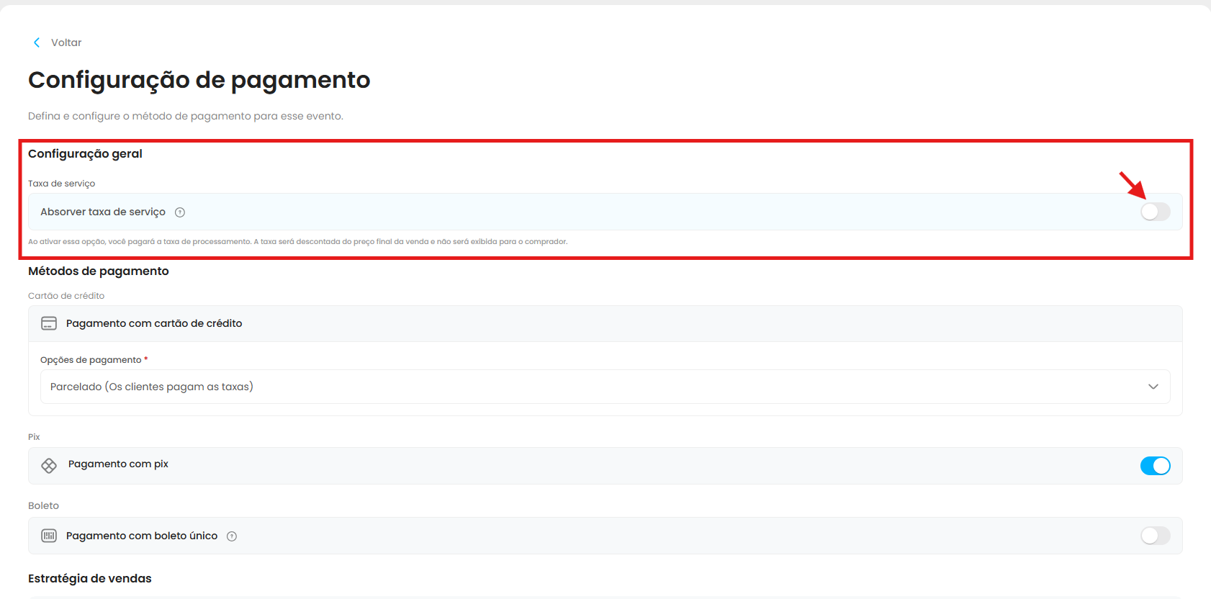Click the Taxa de serviço label
The image size is (1211, 599).
[x=61, y=184]
